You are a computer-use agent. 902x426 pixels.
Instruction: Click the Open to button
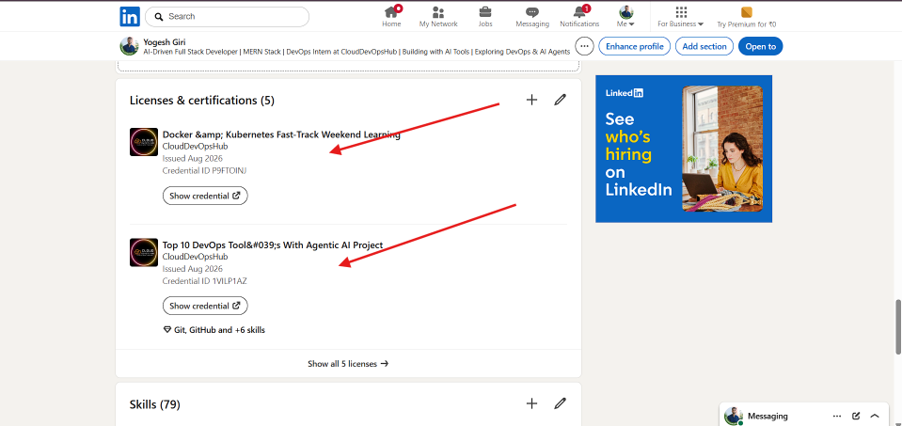coord(761,47)
